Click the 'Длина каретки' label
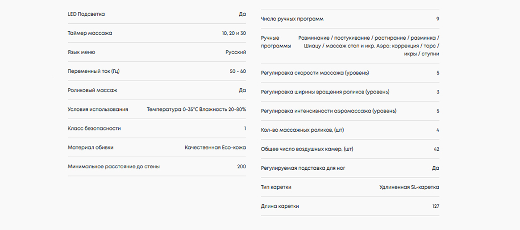The image size is (520, 230). click(x=279, y=206)
